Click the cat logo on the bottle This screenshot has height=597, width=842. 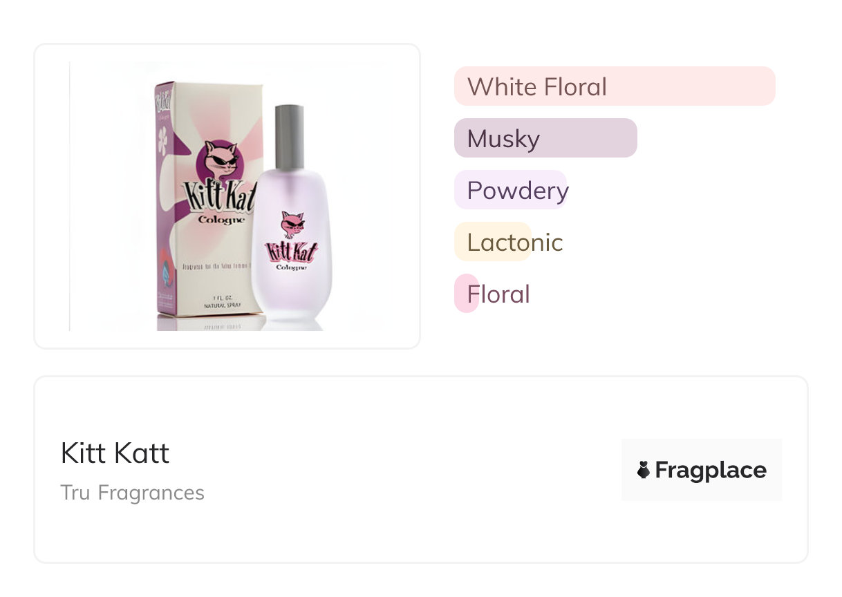point(292,225)
